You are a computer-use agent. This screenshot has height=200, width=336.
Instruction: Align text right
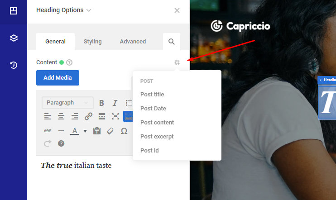[x=75, y=116]
